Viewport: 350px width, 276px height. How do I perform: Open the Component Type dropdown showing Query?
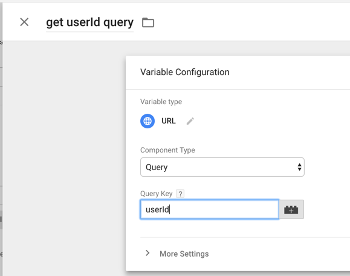coord(222,167)
